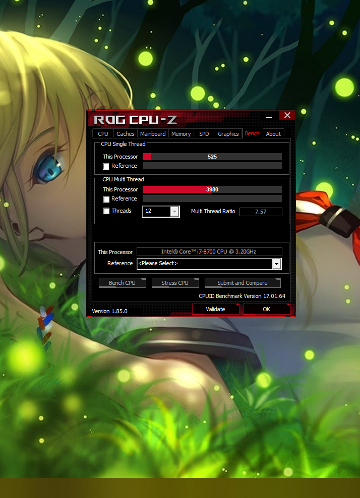Image resolution: width=360 pixels, height=498 pixels.
Task: Close the ROG CPU-Z window
Action: click(x=287, y=115)
